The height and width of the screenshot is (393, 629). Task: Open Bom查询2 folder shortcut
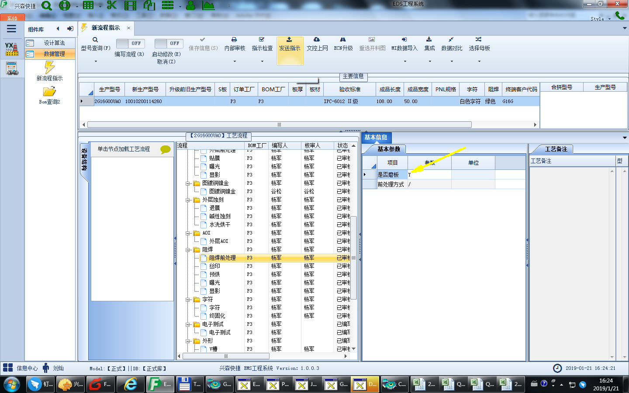[49, 96]
